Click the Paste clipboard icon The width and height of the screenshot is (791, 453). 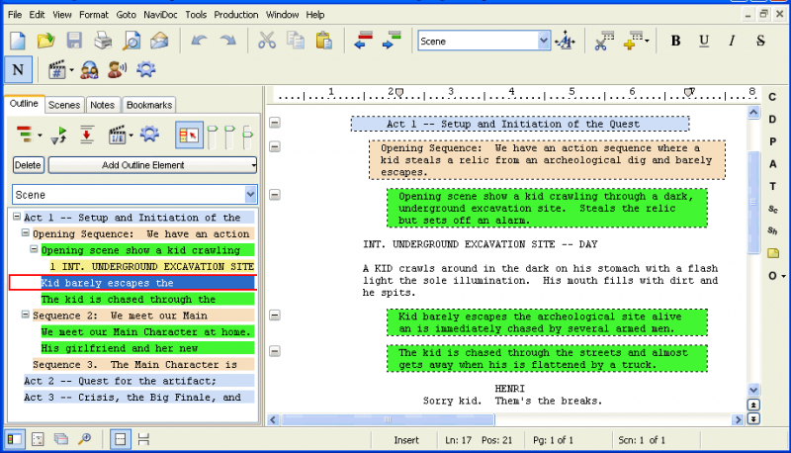[323, 41]
